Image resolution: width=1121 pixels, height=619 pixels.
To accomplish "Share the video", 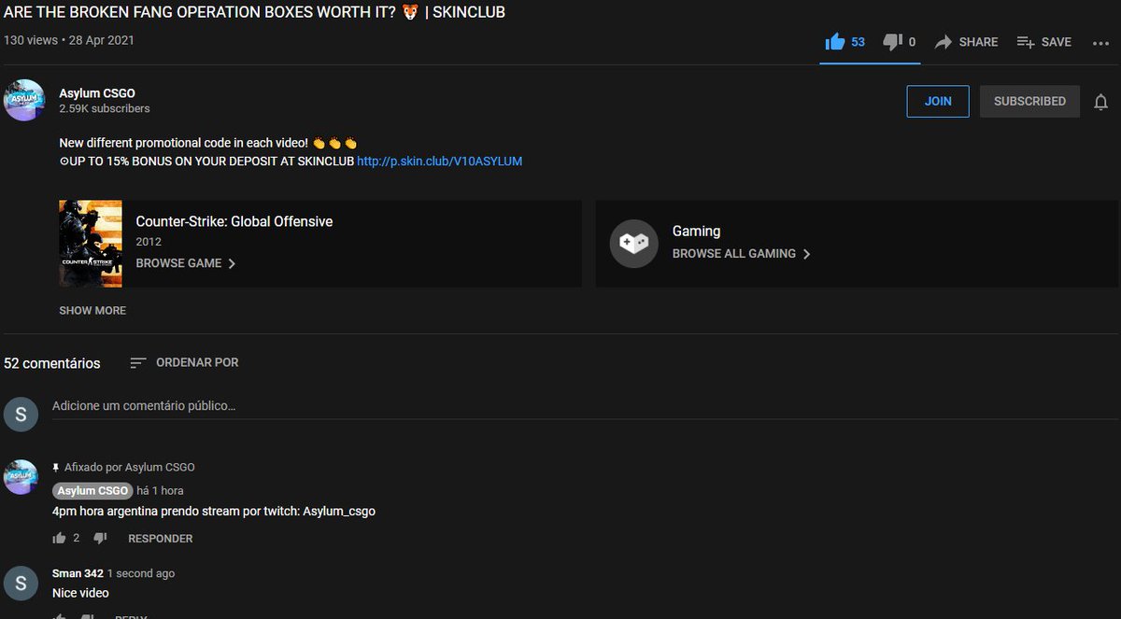I will click(x=967, y=42).
